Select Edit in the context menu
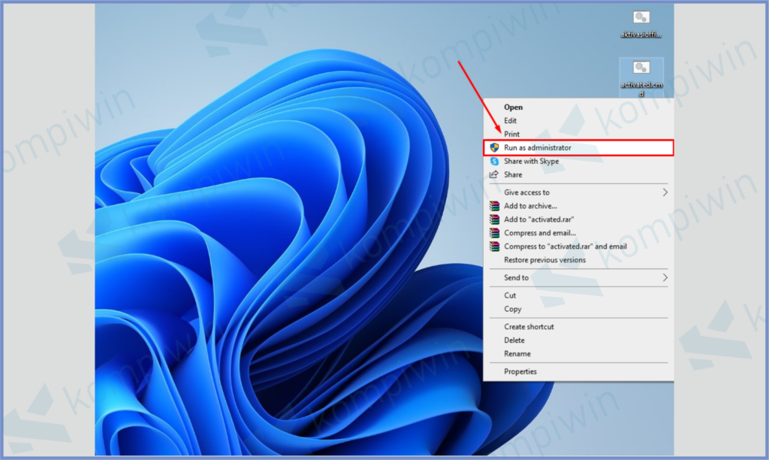This screenshot has width=769, height=460. click(511, 121)
